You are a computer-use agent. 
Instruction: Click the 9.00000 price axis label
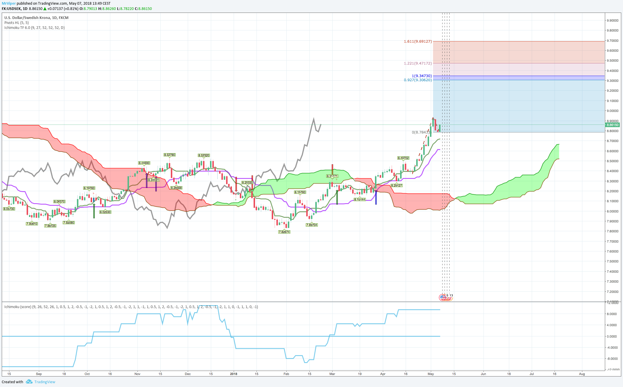pos(612,111)
